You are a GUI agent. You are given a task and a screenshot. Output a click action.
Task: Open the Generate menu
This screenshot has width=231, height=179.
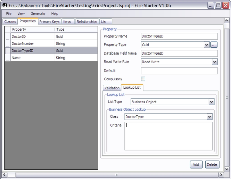click(38, 14)
